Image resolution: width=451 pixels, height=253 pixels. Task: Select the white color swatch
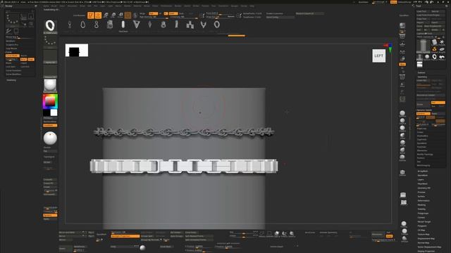click(x=54, y=112)
